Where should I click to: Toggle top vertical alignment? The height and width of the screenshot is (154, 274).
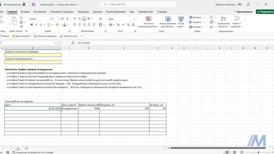point(74,19)
